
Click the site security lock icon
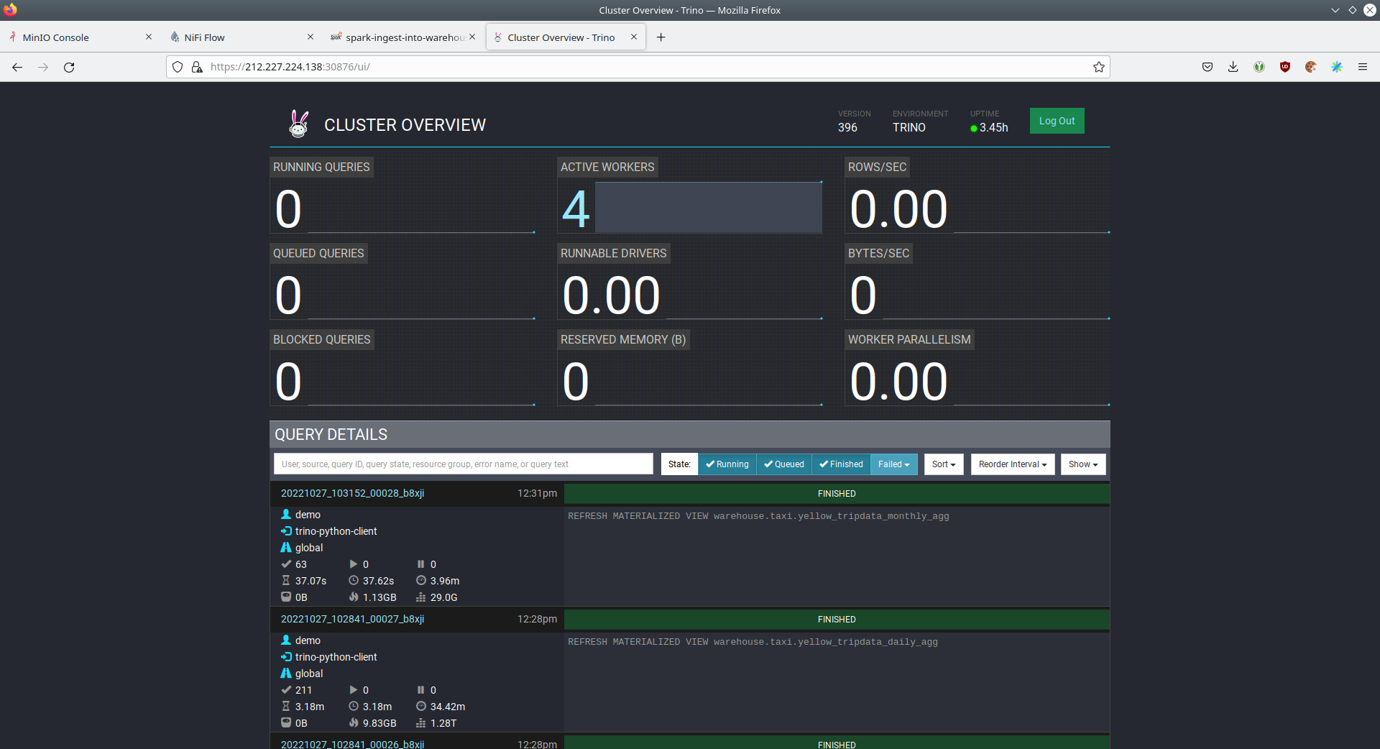pyautogui.click(x=197, y=67)
